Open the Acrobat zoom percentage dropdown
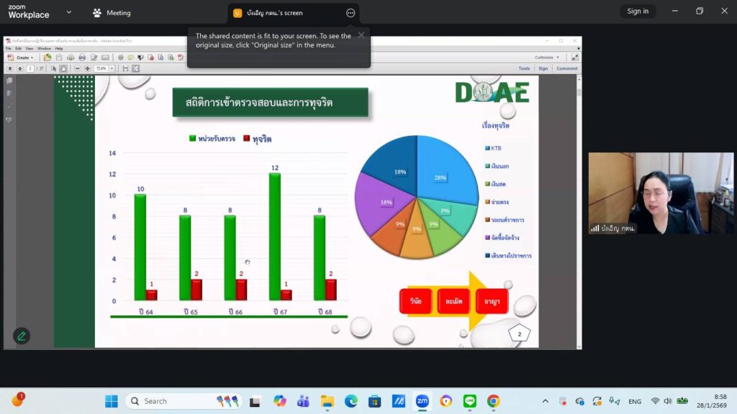This screenshot has height=414, width=737. (x=112, y=68)
